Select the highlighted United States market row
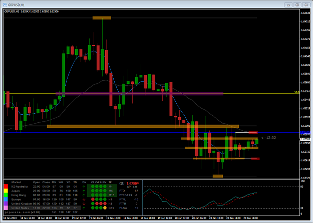313x223 pixels. pyautogui.click(x=44, y=208)
